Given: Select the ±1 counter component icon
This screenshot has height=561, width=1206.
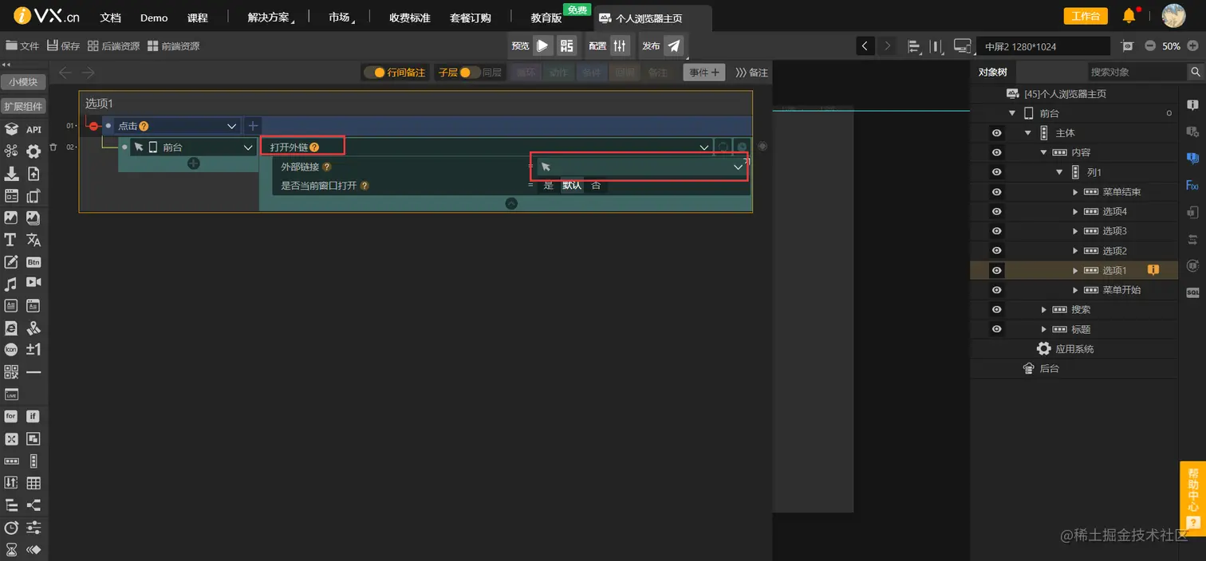Looking at the screenshot, I should pyautogui.click(x=33, y=350).
